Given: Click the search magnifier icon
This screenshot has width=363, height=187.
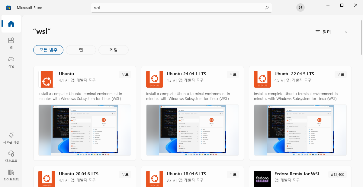Looking at the screenshot, I should pyautogui.click(x=266, y=8).
